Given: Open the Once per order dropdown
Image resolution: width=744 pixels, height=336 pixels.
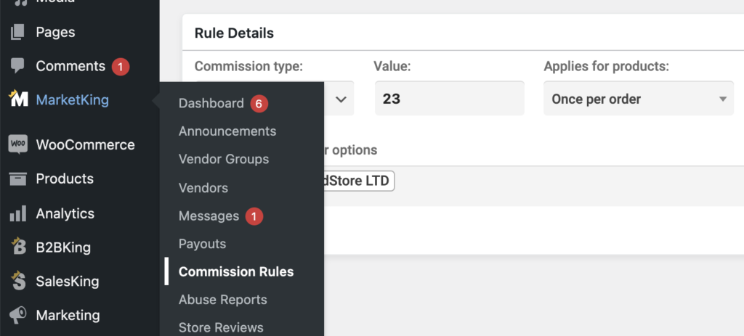Looking at the screenshot, I should pyautogui.click(x=639, y=98).
